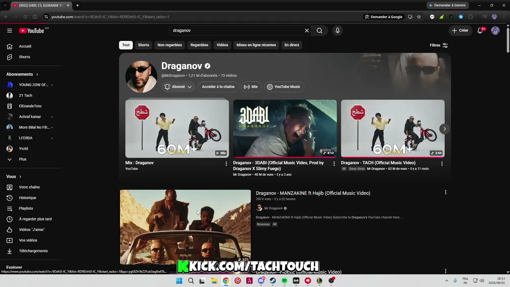Open options menu for the 3DABI video
This screenshot has height=287, width=510.
(334, 164)
